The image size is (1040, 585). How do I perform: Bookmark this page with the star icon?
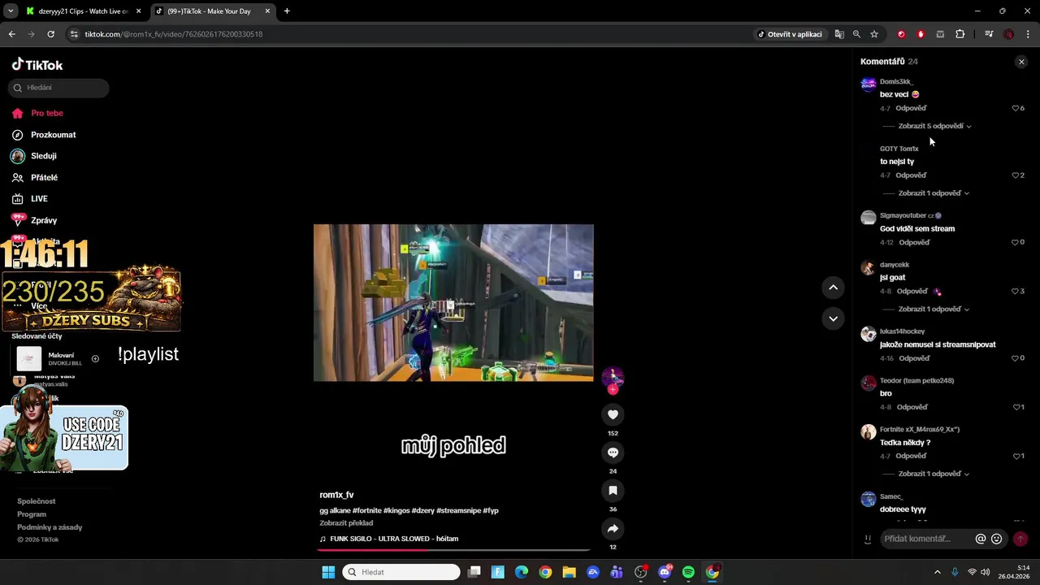[874, 34]
